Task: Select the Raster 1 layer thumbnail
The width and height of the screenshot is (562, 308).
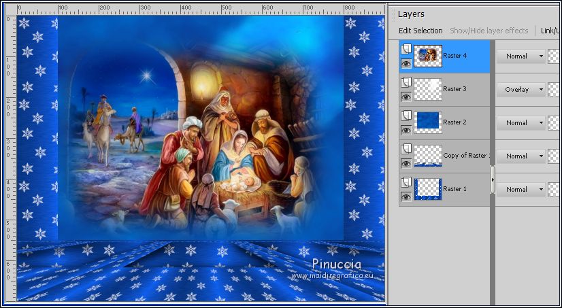Action: (428, 189)
